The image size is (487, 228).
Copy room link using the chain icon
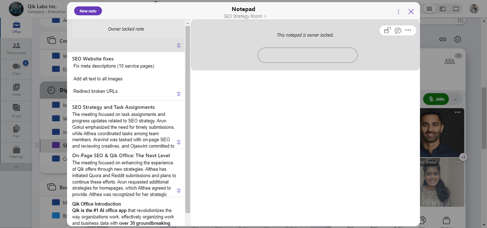tap(443, 39)
